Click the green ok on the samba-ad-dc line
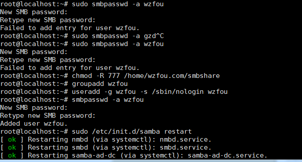 [12, 155]
